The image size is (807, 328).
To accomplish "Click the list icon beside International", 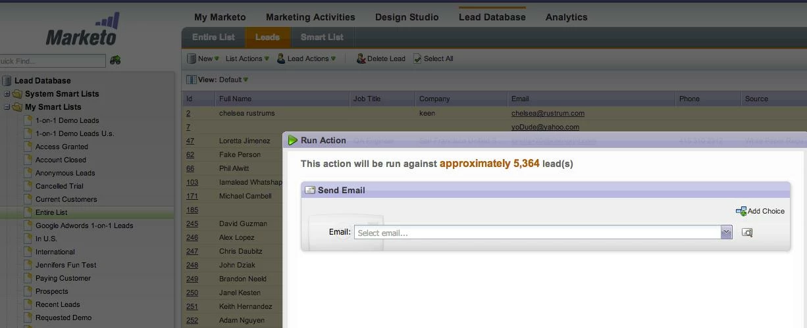I will pyautogui.click(x=28, y=252).
